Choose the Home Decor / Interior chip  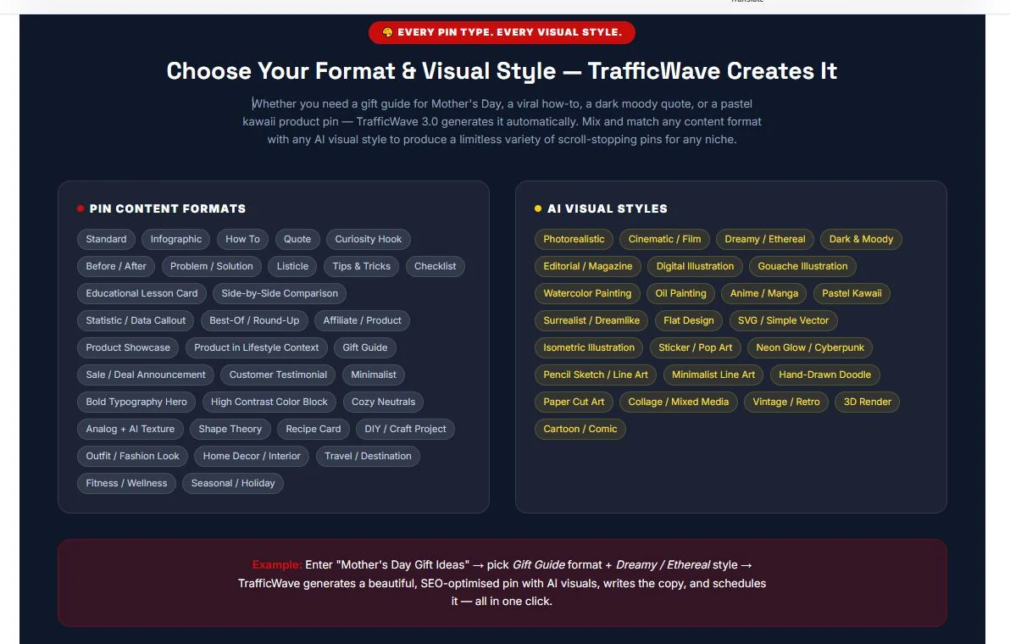[252, 455]
